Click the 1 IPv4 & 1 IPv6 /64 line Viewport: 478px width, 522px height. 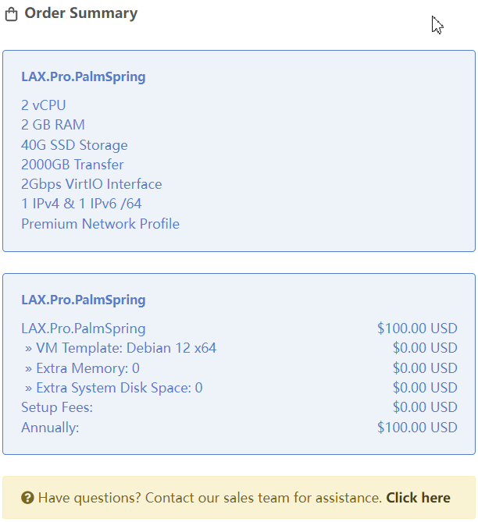81,204
